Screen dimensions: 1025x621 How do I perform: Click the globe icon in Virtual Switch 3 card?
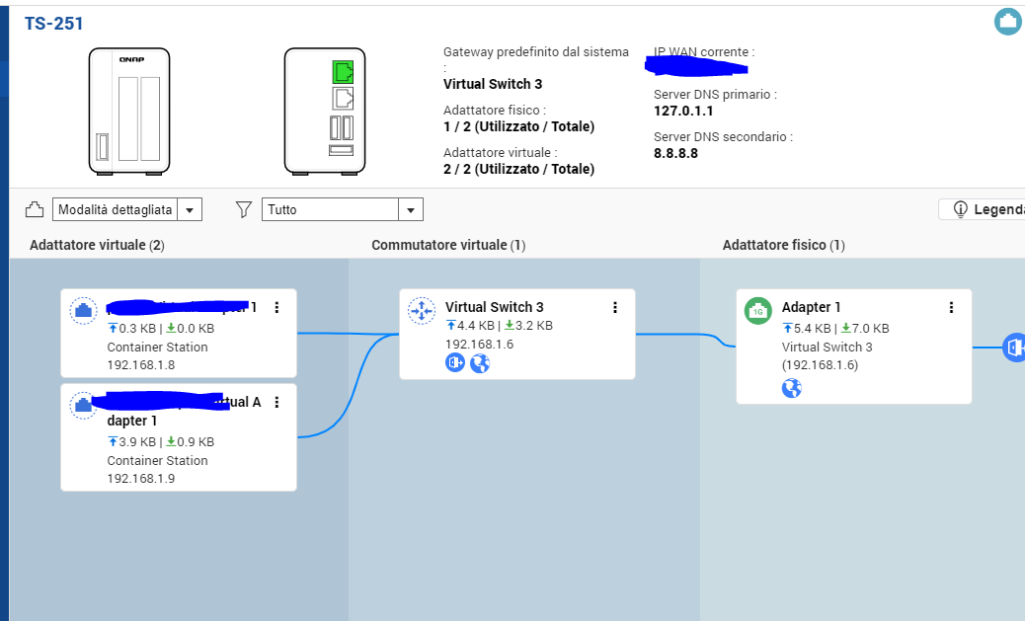(x=480, y=363)
